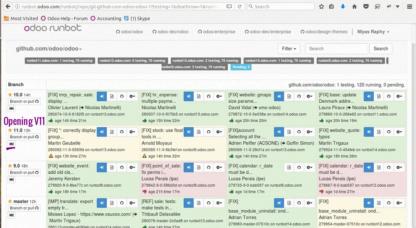Expand the github.com/odoo/odoo repo dropdown

pos(49,49)
